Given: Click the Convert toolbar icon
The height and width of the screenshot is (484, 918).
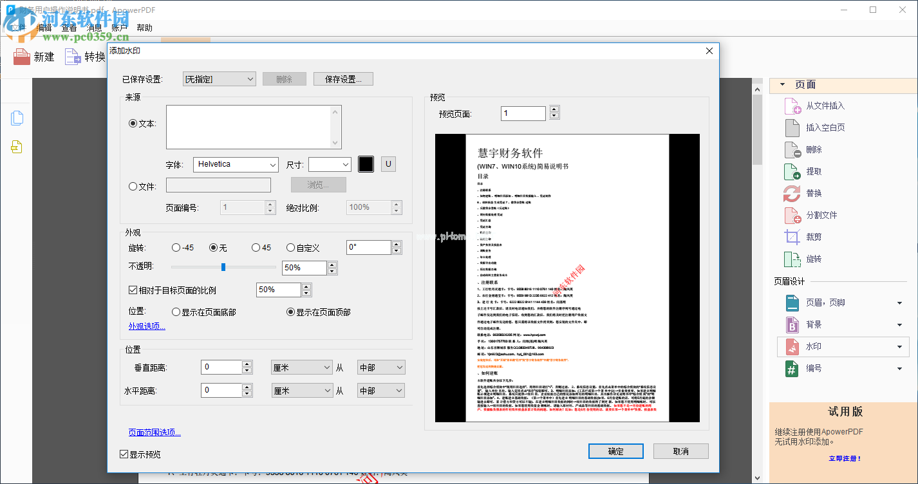Looking at the screenshot, I should pyautogui.click(x=73, y=57).
